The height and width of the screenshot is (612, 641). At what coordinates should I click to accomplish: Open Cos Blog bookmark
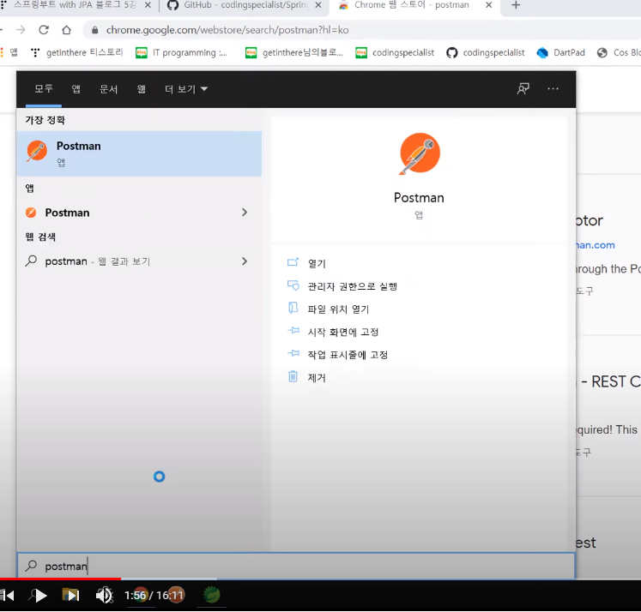pyautogui.click(x=619, y=52)
